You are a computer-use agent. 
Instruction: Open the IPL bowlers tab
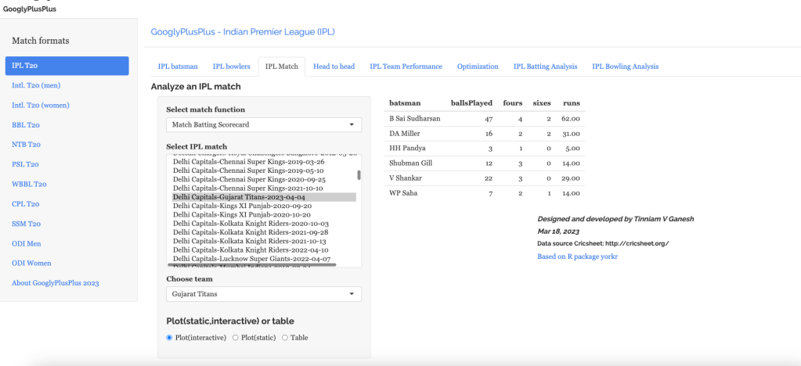232,66
